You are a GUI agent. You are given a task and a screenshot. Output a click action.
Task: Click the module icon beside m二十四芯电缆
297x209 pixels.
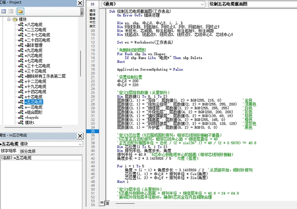tap(21, 40)
